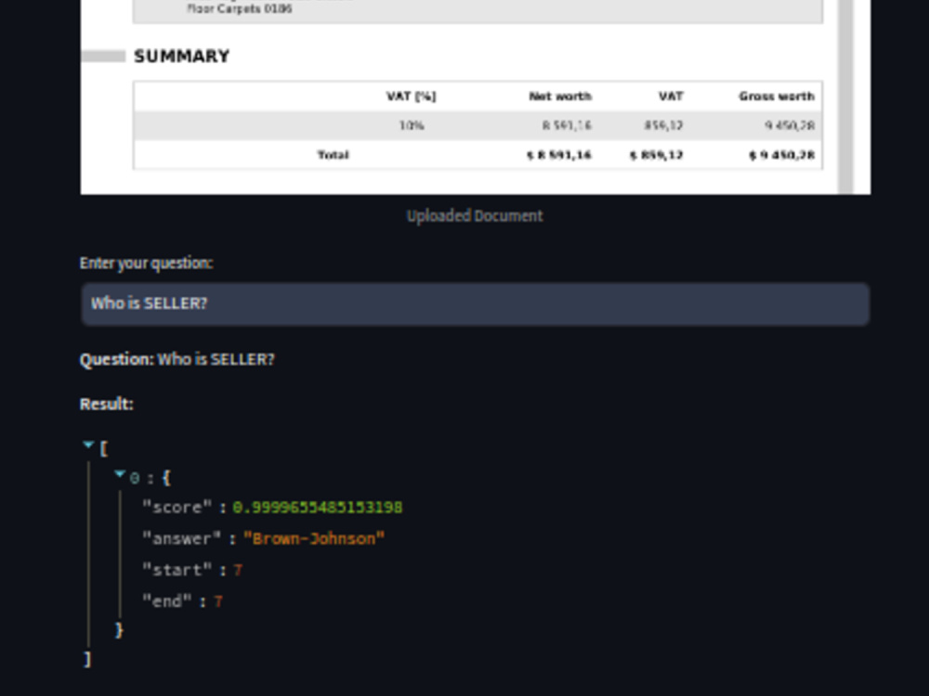Click the "Result:" label

[x=107, y=404]
